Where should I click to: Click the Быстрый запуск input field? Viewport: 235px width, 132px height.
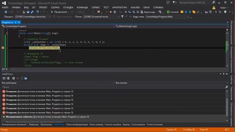coord(195,3)
